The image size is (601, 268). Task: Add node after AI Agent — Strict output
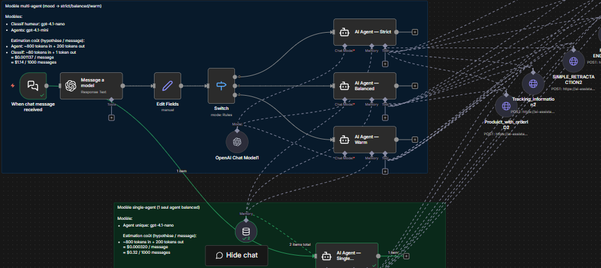tap(415, 32)
